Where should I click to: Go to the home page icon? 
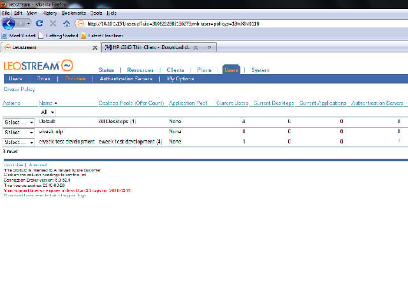(x=66, y=24)
